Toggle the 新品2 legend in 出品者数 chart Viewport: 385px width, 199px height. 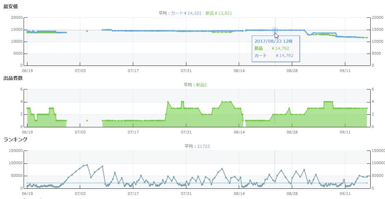click(x=201, y=85)
